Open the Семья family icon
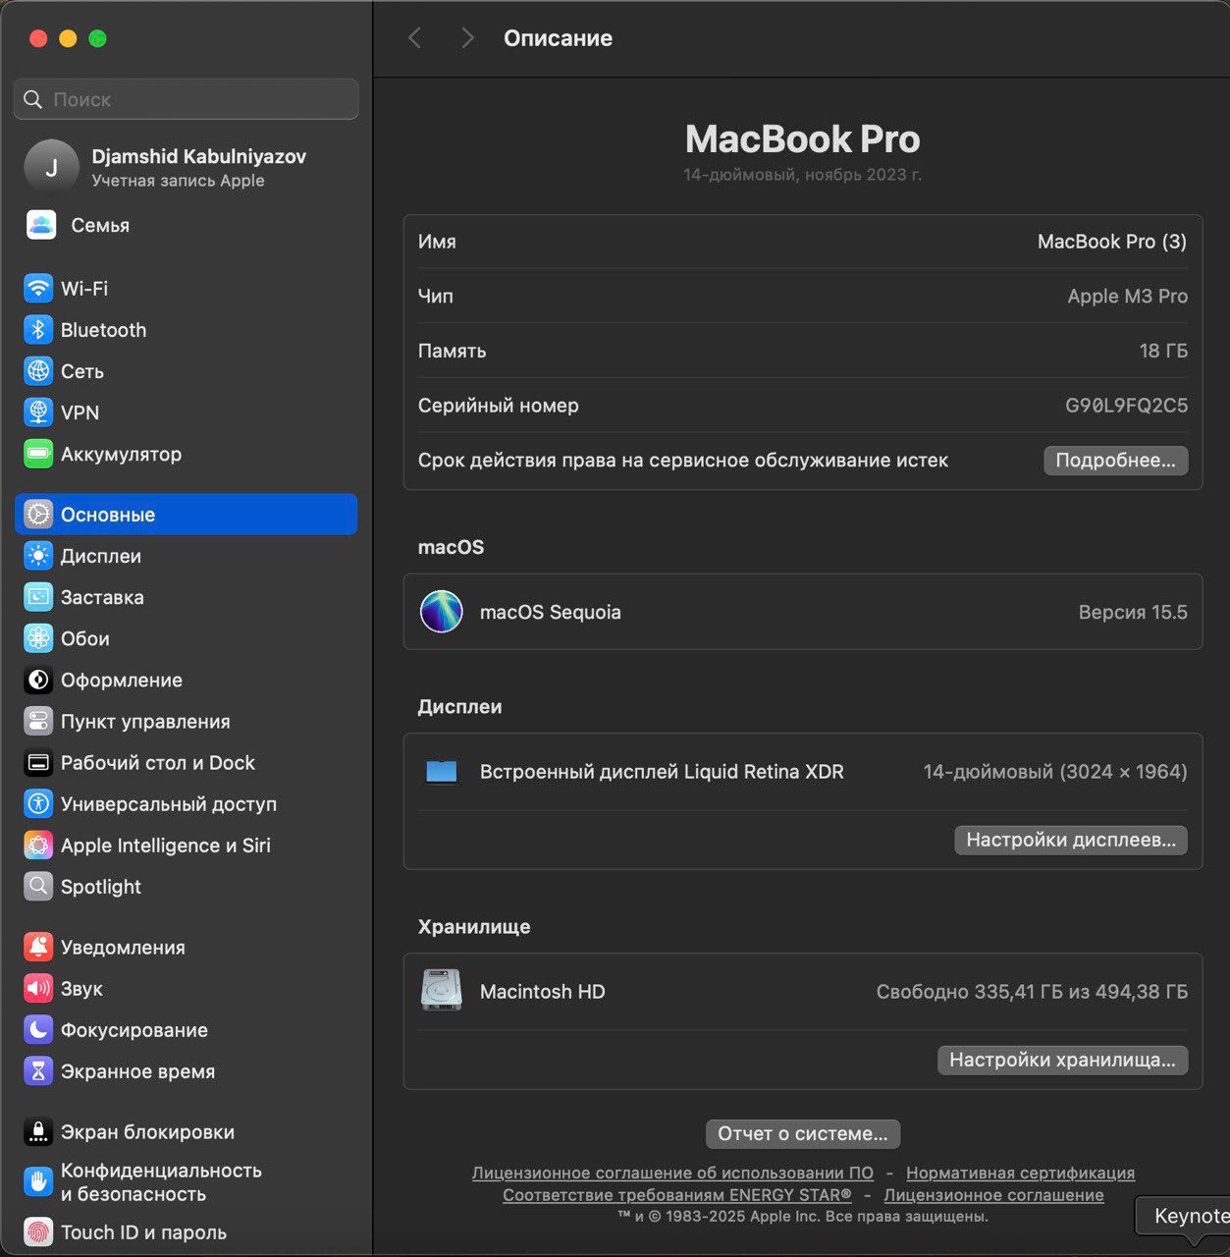This screenshot has height=1257, width=1230. 41,225
